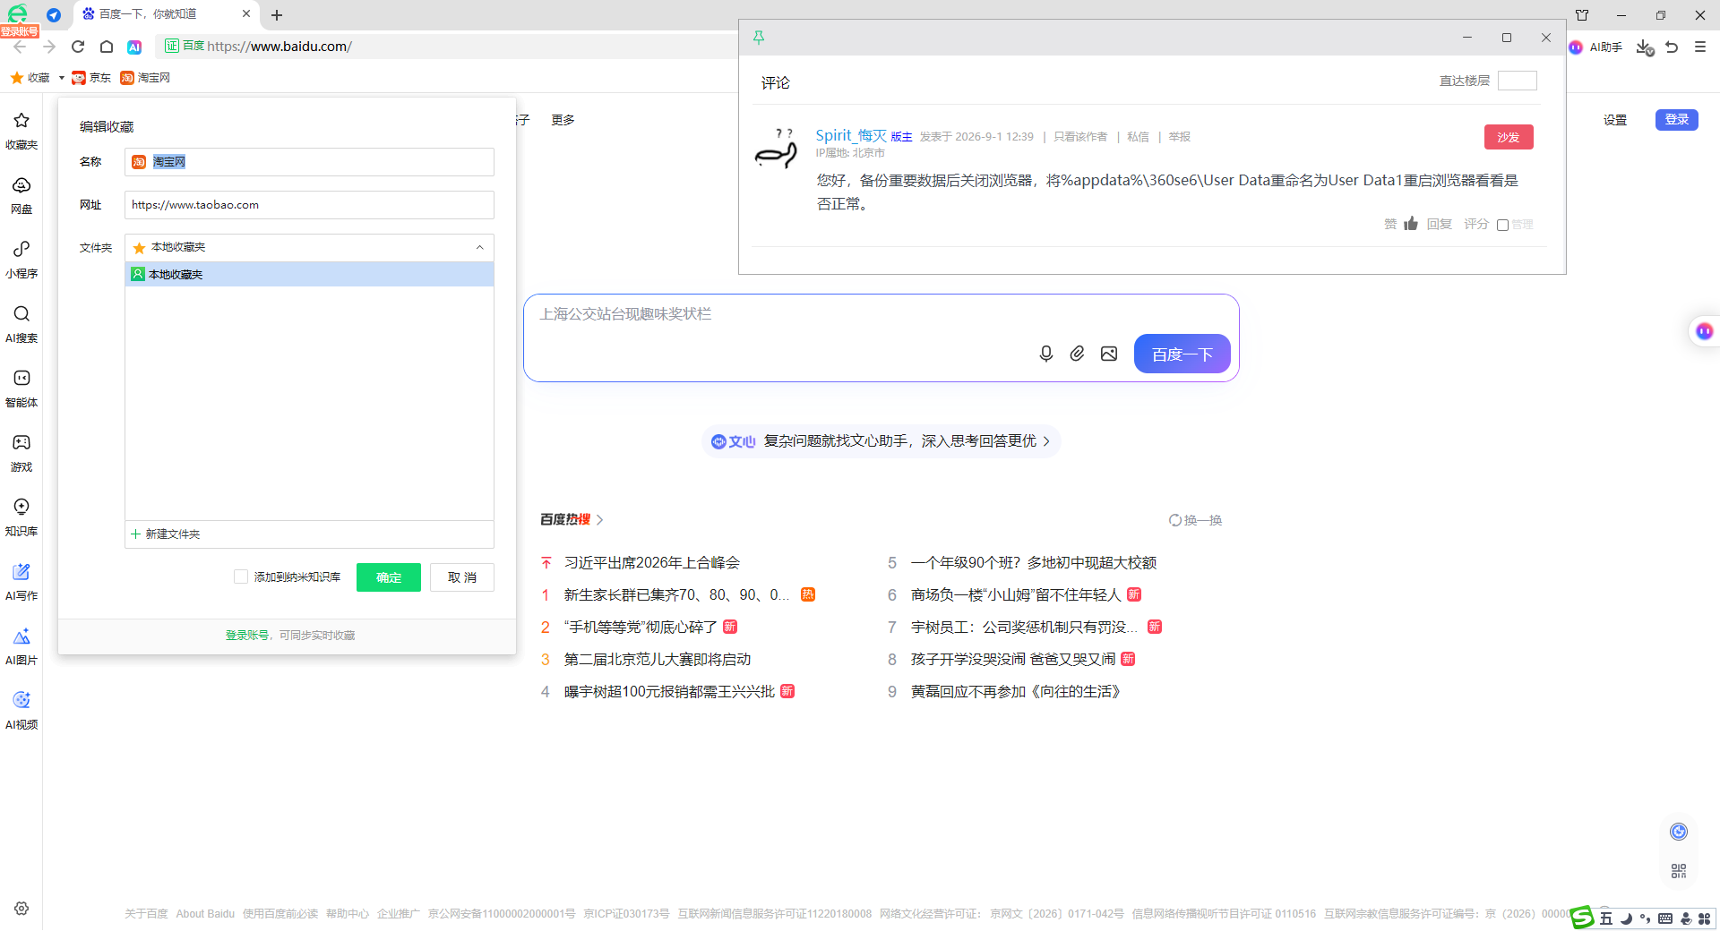This screenshot has width=1720, height=931.
Task: Start voice search microphone in Baidu box
Action: coord(1045,354)
